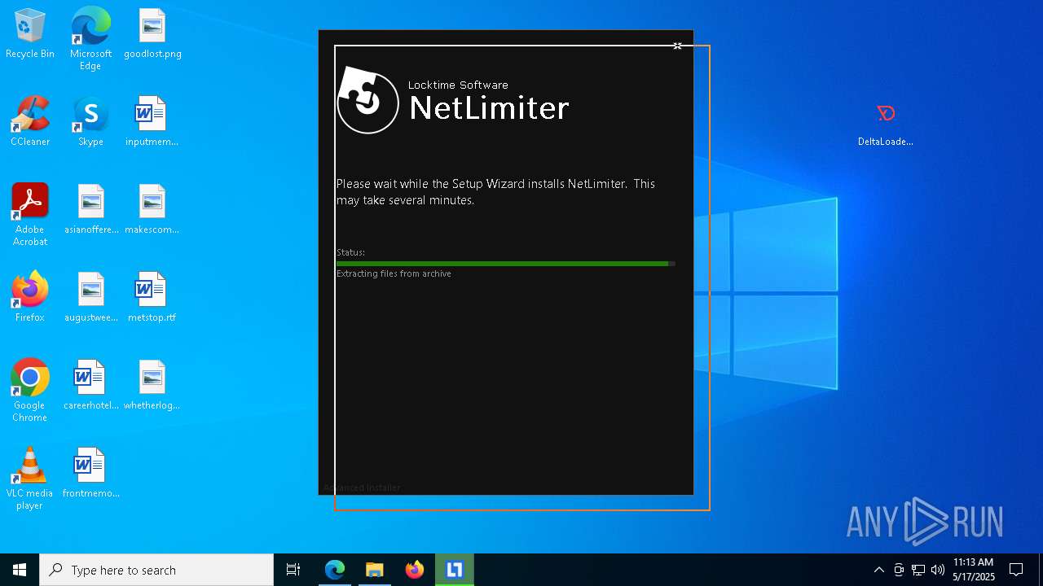
Task: Close the NetLimiter installer window
Action: tap(677, 46)
